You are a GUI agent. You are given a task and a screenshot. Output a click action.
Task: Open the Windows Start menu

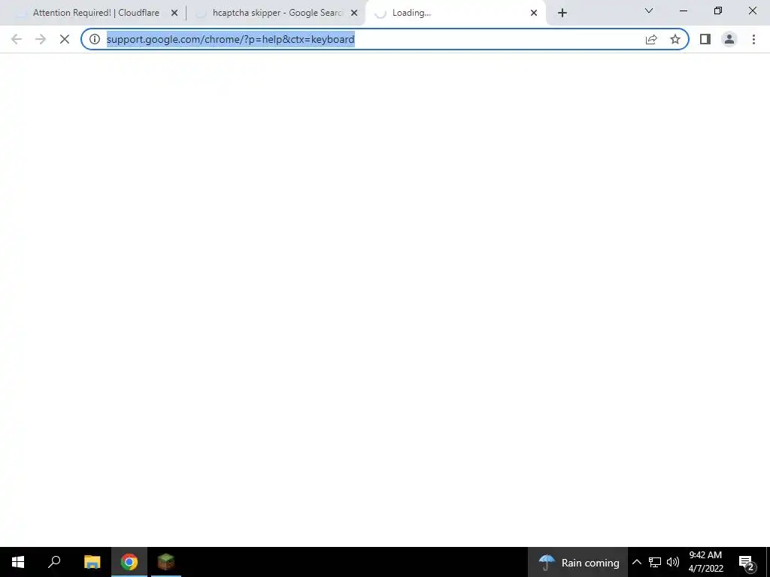coord(18,562)
